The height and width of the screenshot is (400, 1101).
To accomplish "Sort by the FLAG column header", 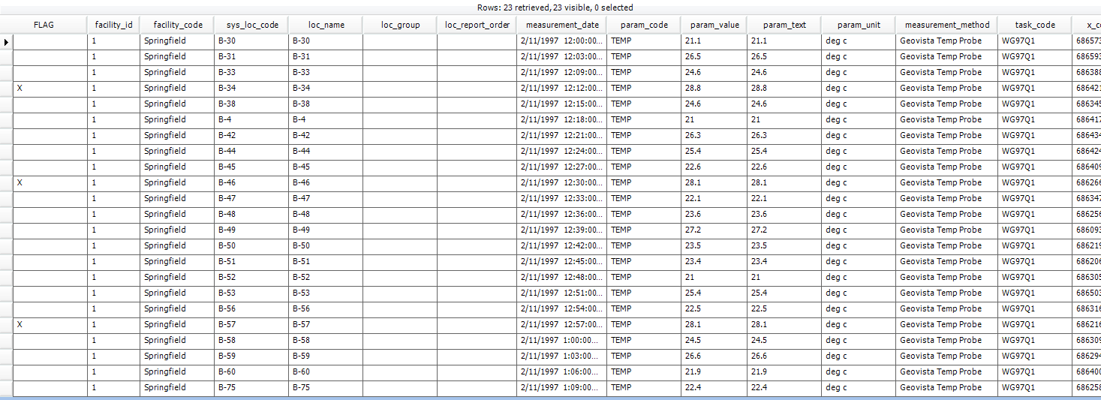I will point(44,25).
